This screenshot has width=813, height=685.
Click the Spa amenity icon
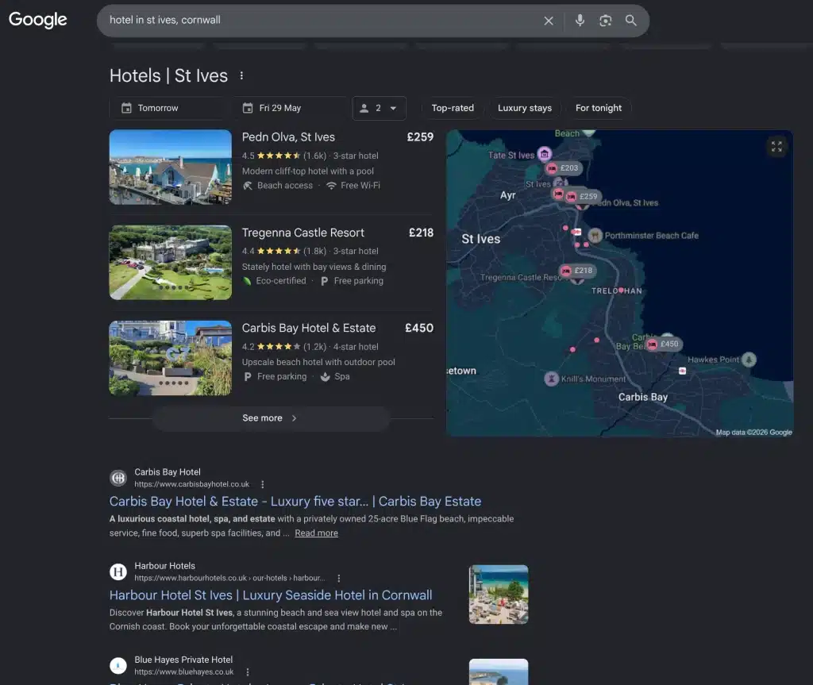coord(325,376)
